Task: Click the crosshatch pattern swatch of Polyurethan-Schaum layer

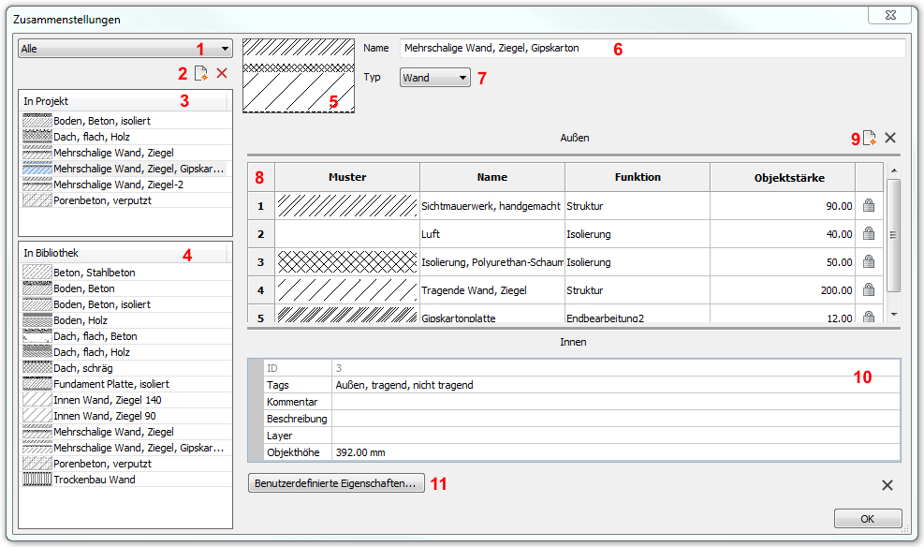Action: point(347,261)
